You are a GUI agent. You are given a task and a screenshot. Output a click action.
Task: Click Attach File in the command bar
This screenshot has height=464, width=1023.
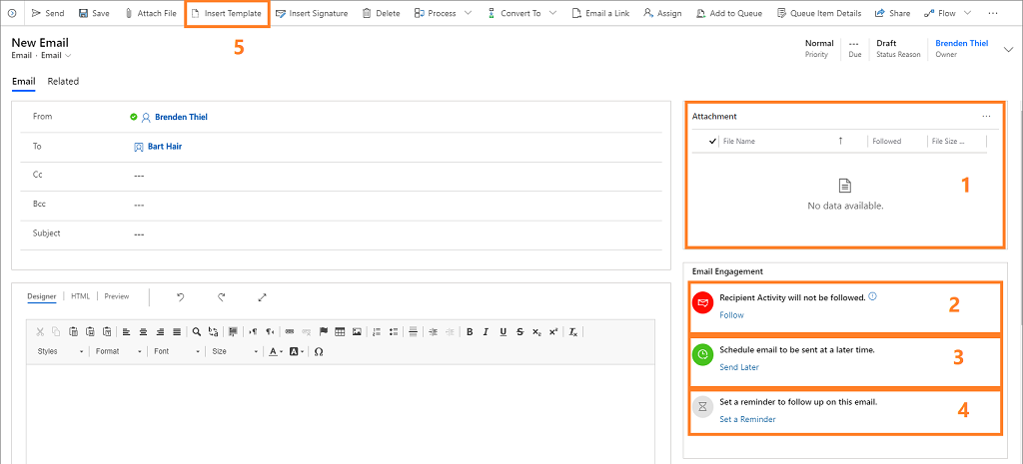point(151,13)
